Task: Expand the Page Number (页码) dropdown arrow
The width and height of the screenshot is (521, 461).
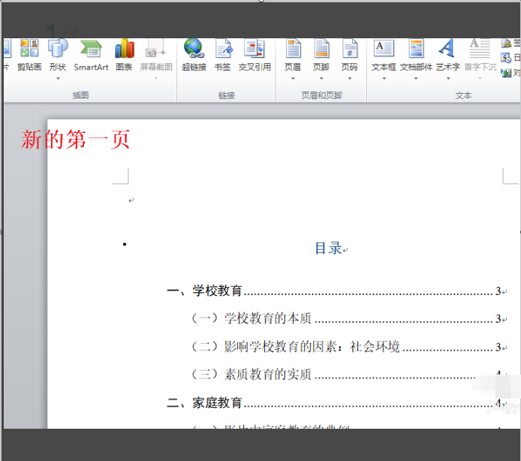Action: 350,79
